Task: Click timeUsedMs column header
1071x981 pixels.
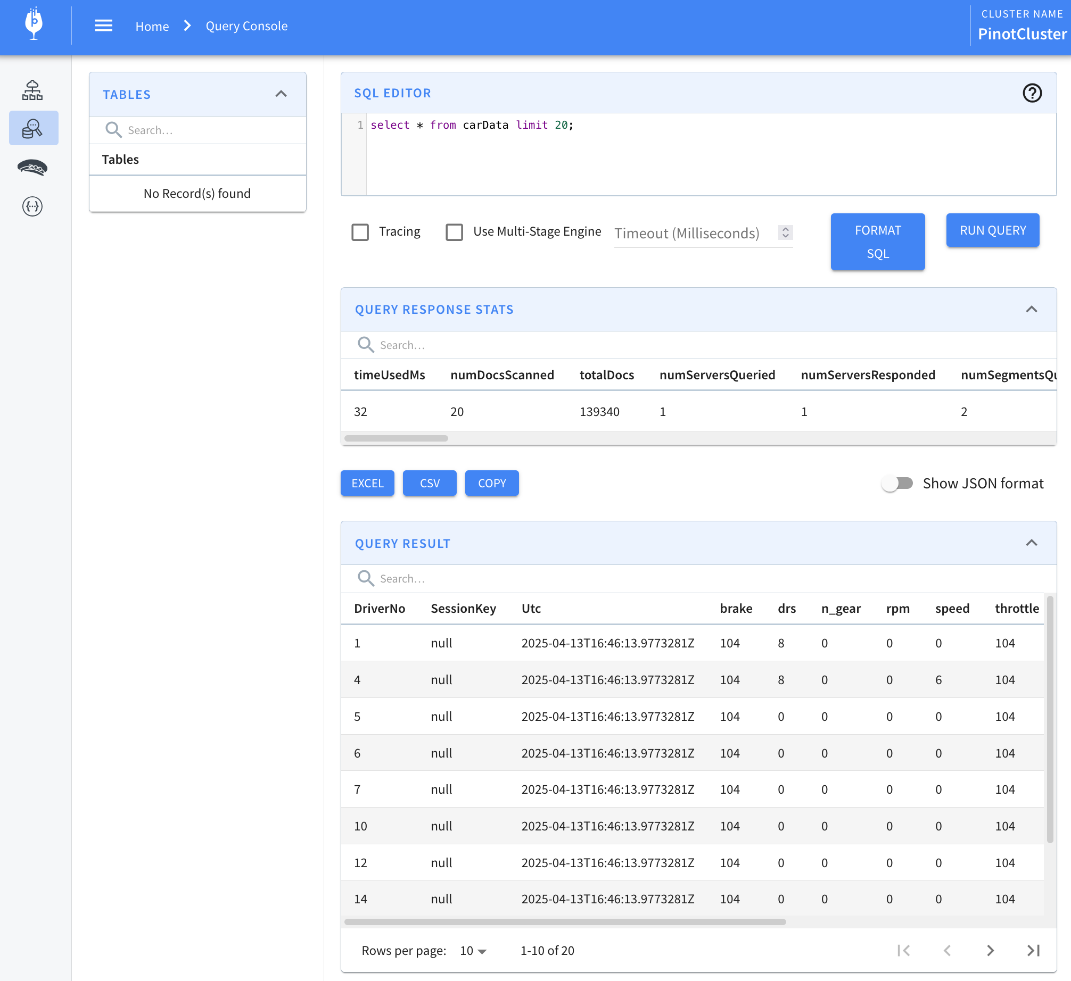Action: pyautogui.click(x=389, y=375)
